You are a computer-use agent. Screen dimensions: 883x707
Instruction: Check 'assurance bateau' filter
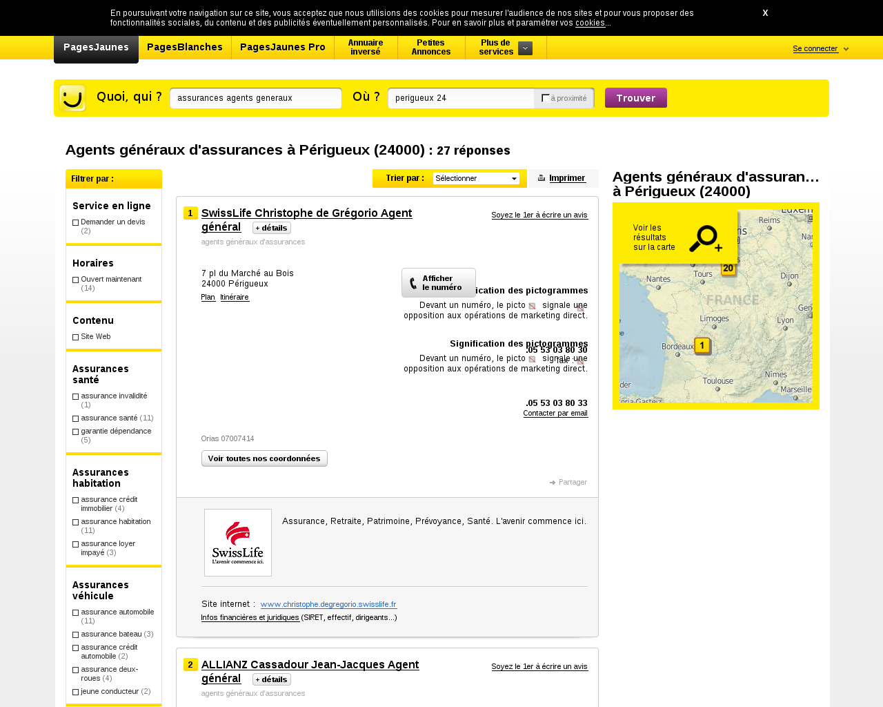(x=76, y=635)
